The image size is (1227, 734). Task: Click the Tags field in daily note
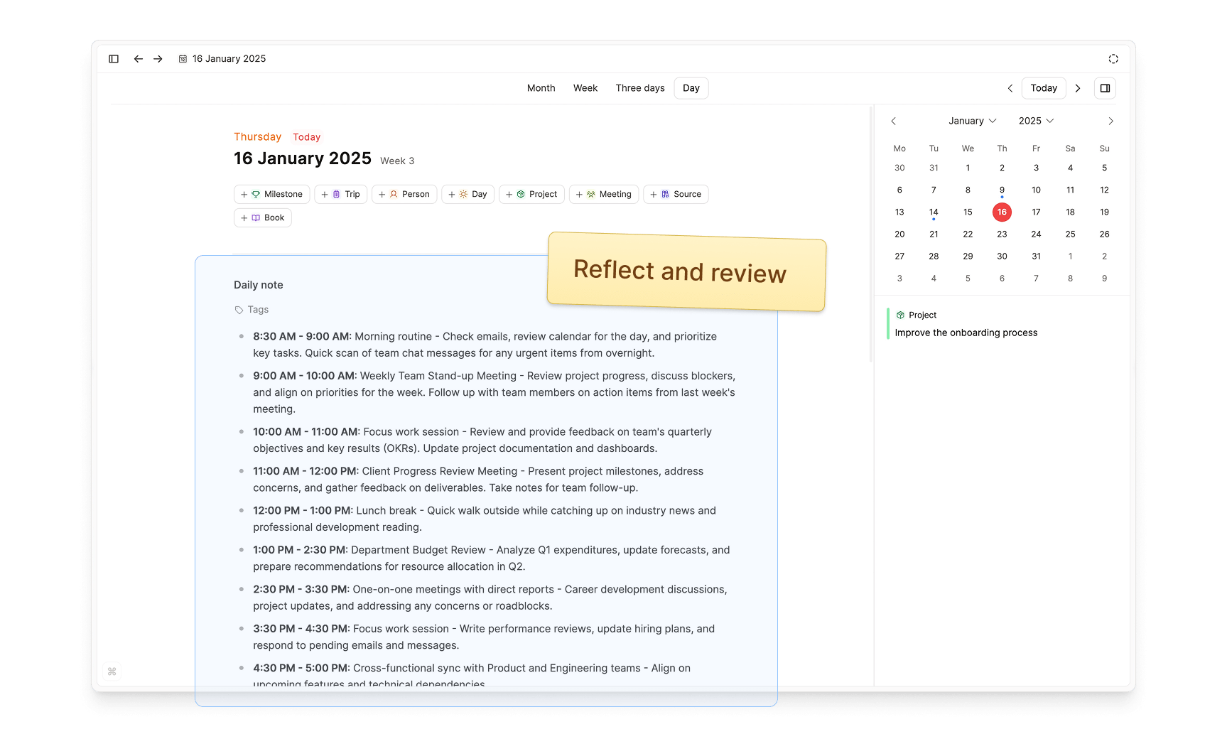coord(258,310)
